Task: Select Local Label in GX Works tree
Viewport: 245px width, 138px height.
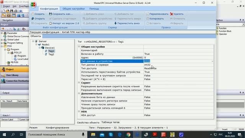Action: coord(23,59)
